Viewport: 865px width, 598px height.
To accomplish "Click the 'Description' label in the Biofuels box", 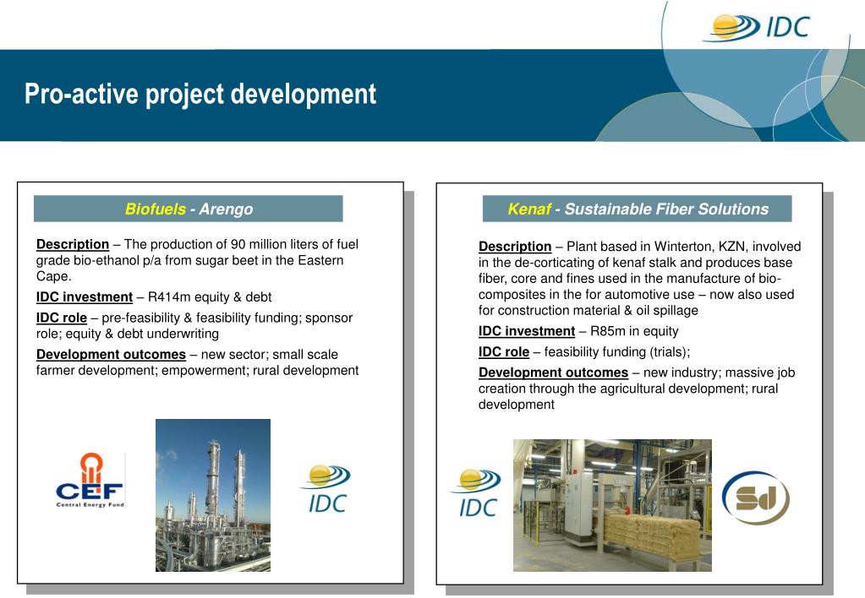I will coord(73,244).
